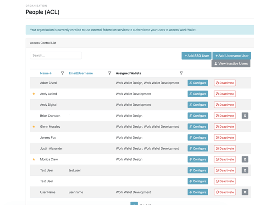The image size is (254, 205).
Task: Focus the Search input field
Action: (x=56, y=55)
